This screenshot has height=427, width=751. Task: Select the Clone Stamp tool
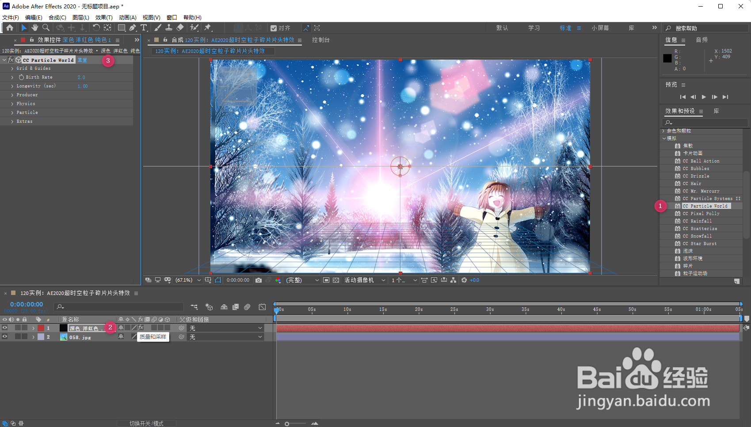pyautogui.click(x=168, y=28)
